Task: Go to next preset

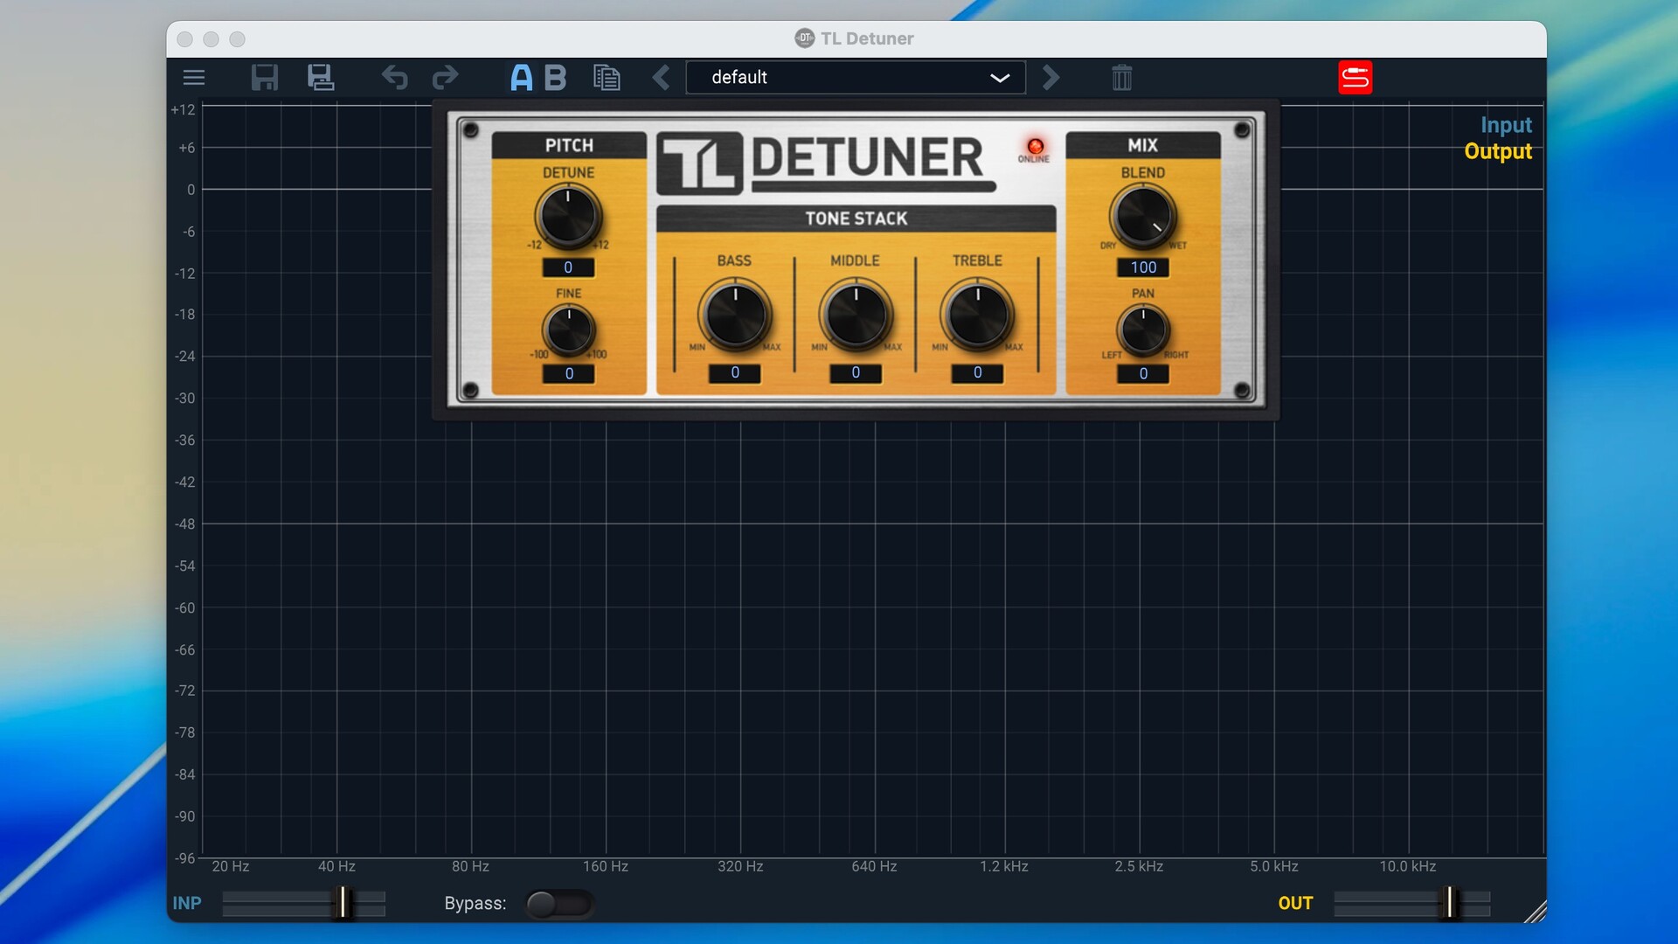Action: pyautogui.click(x=1050, y=78)
